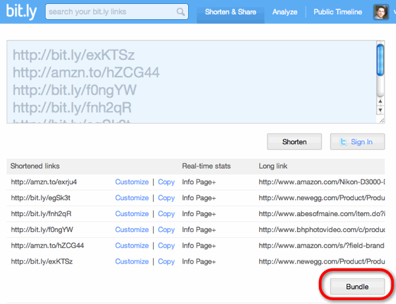
Task: Click the abesofmaine.com long link
Action: 321,214
